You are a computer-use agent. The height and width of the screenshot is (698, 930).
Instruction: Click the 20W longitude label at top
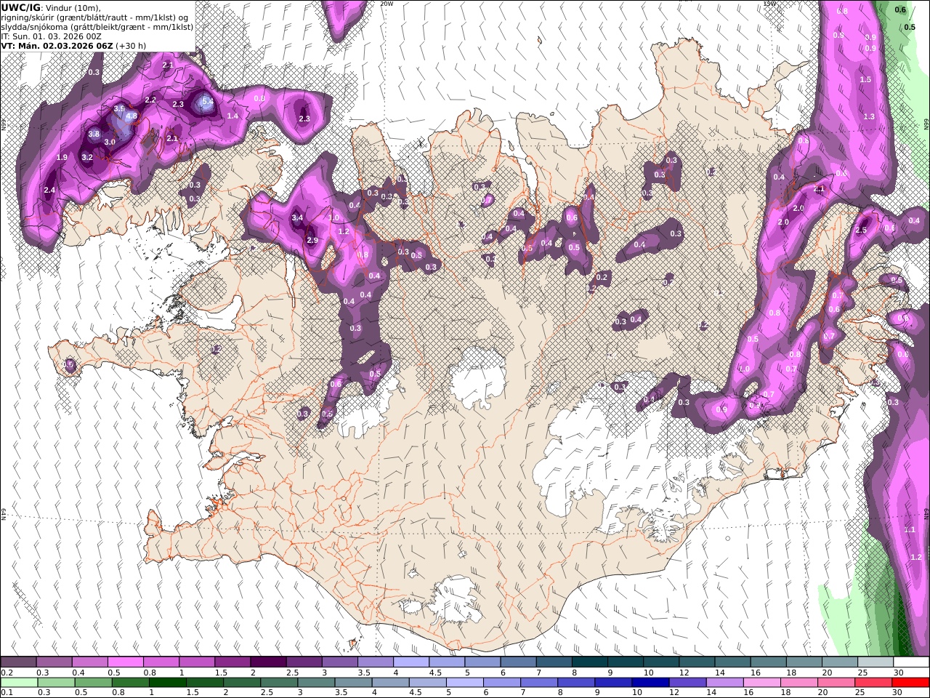pos(387,4)
